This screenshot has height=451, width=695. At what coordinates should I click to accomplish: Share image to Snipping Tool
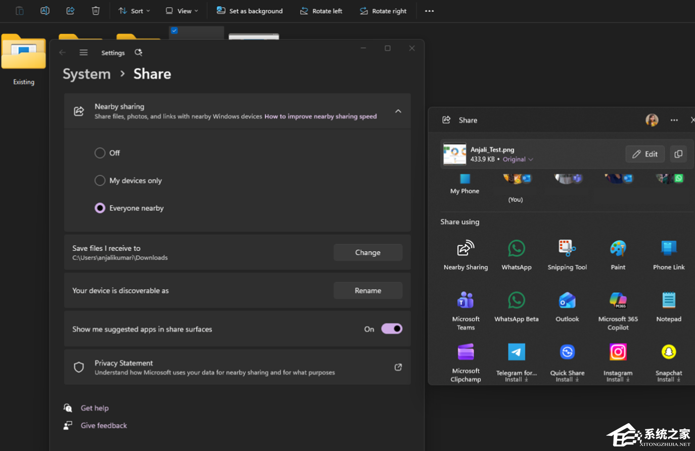coord(567,256)
